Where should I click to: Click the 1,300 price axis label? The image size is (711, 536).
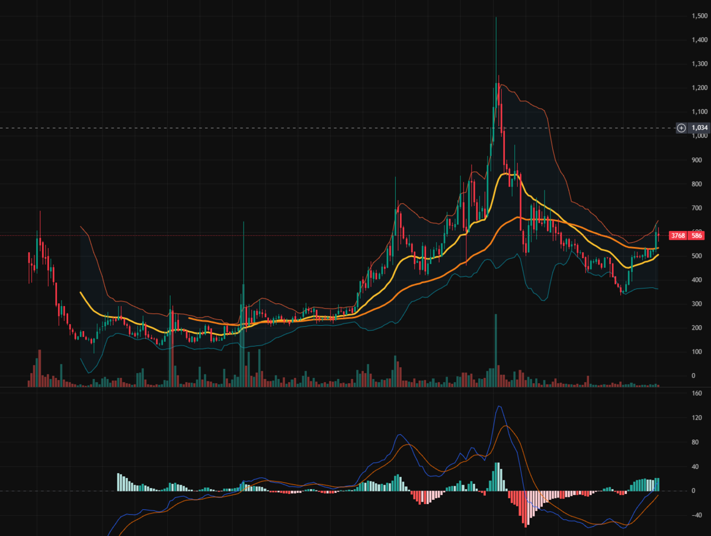700,64
